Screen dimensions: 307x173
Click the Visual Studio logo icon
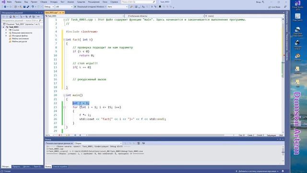[x=3, y=2]
